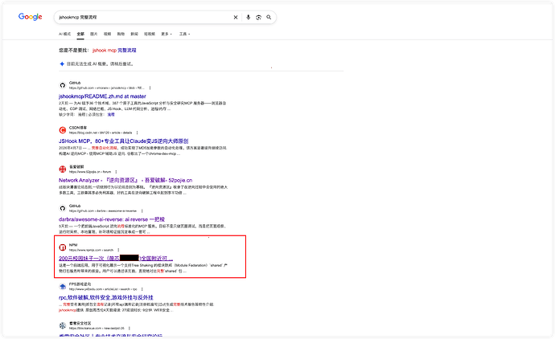This screenshot has width=555, height=339.
Task: Select the 全部 results tab
Action: [x=80, y=34]
